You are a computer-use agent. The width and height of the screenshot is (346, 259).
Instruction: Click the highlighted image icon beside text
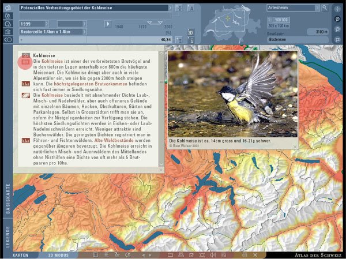pyautogui.click(x=25, y=62)
